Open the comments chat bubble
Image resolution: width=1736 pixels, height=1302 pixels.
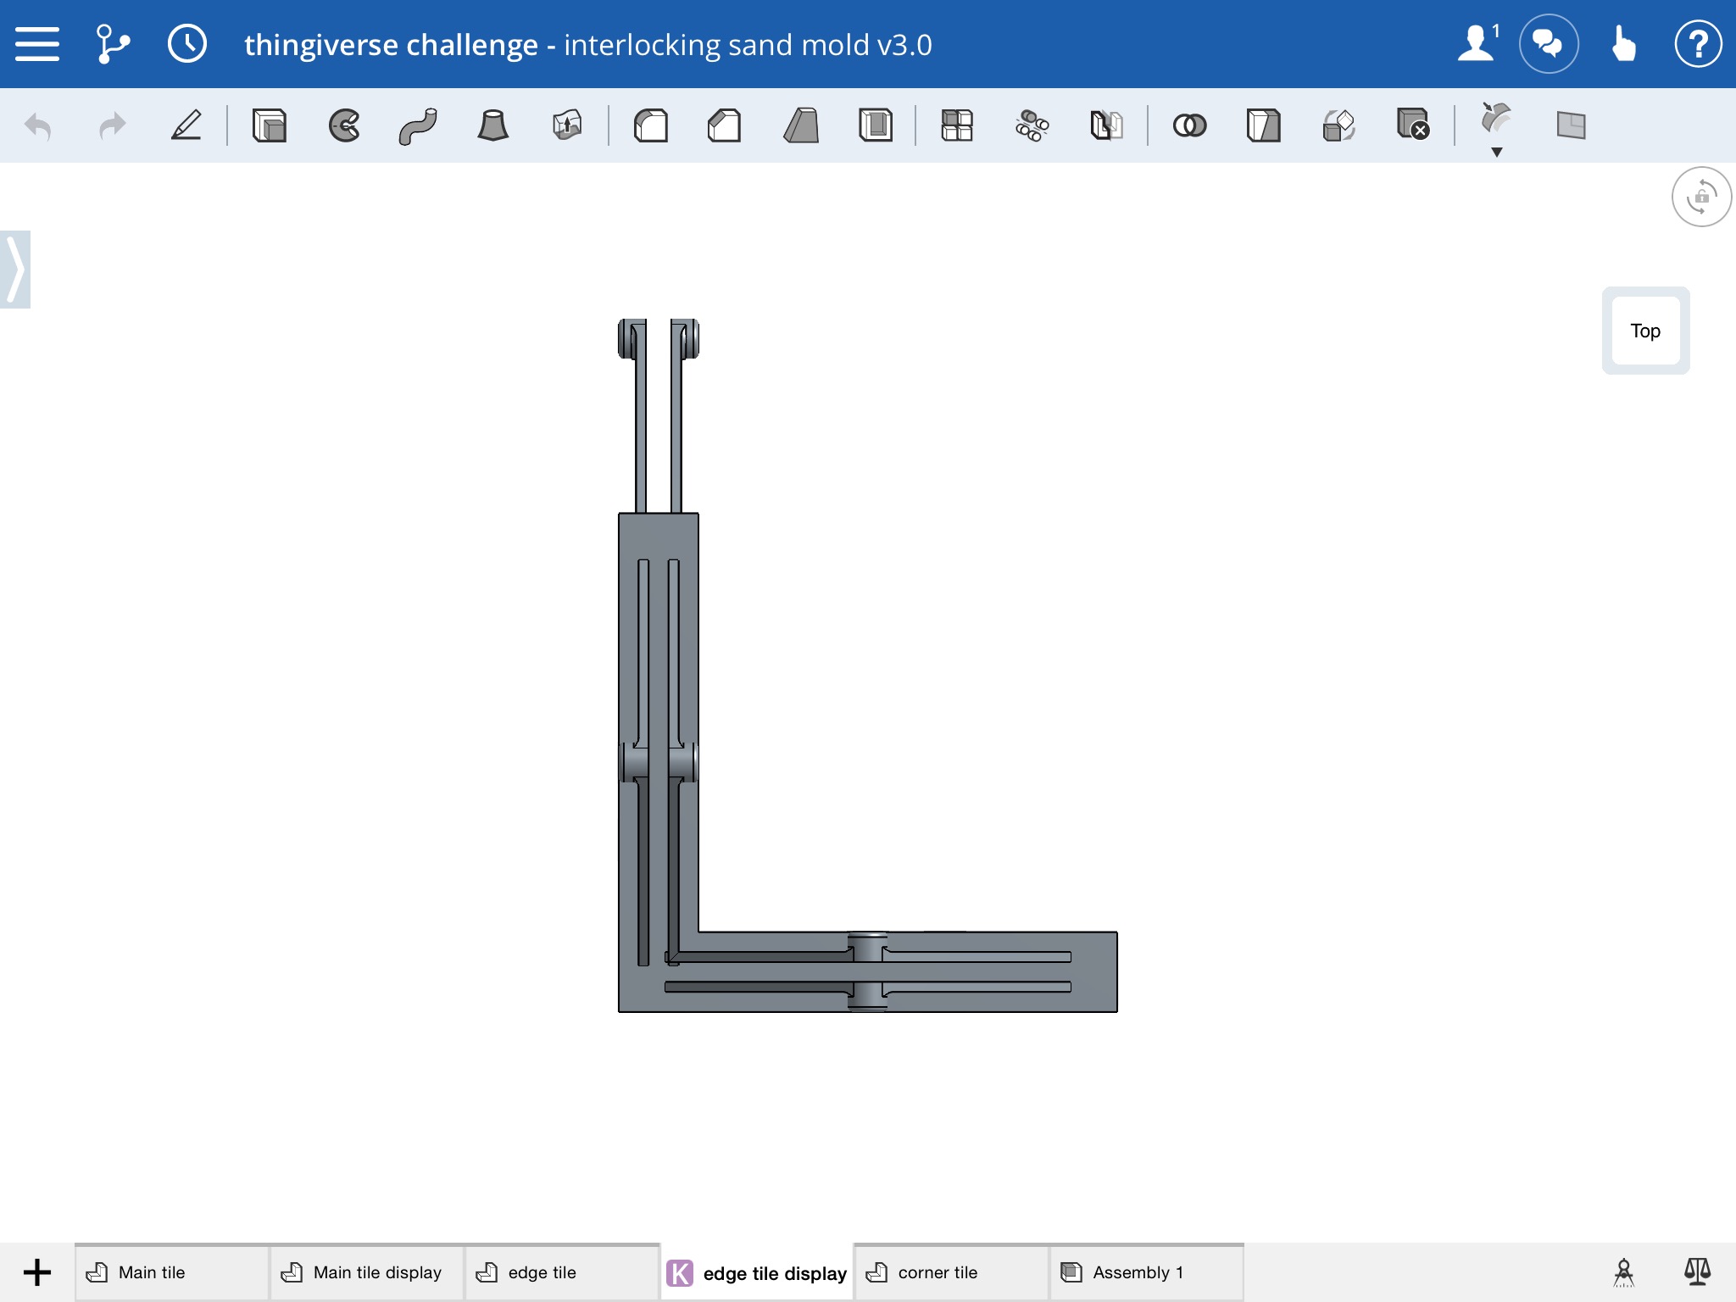tap(1549, 44)
